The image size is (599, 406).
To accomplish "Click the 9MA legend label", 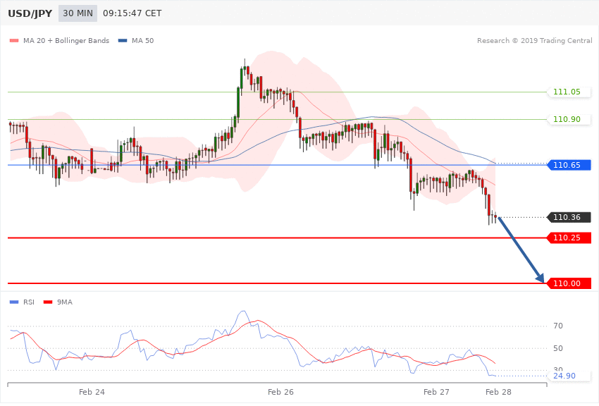I will [x=65, y=302].
